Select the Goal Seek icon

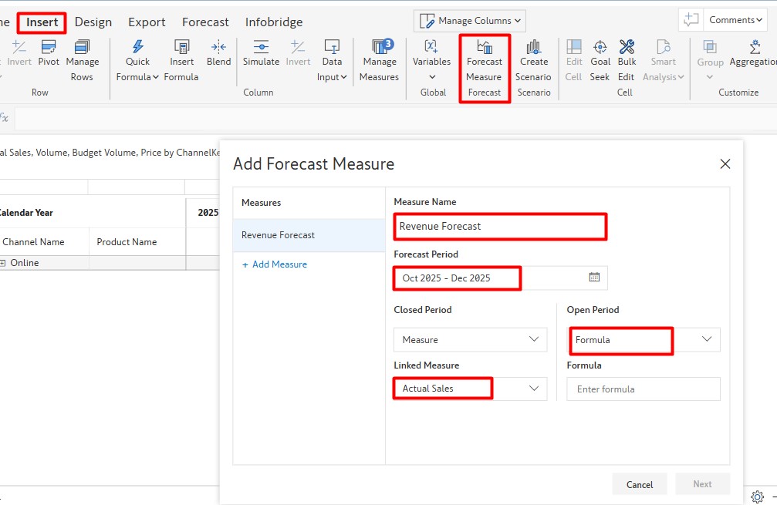point(600,48)
